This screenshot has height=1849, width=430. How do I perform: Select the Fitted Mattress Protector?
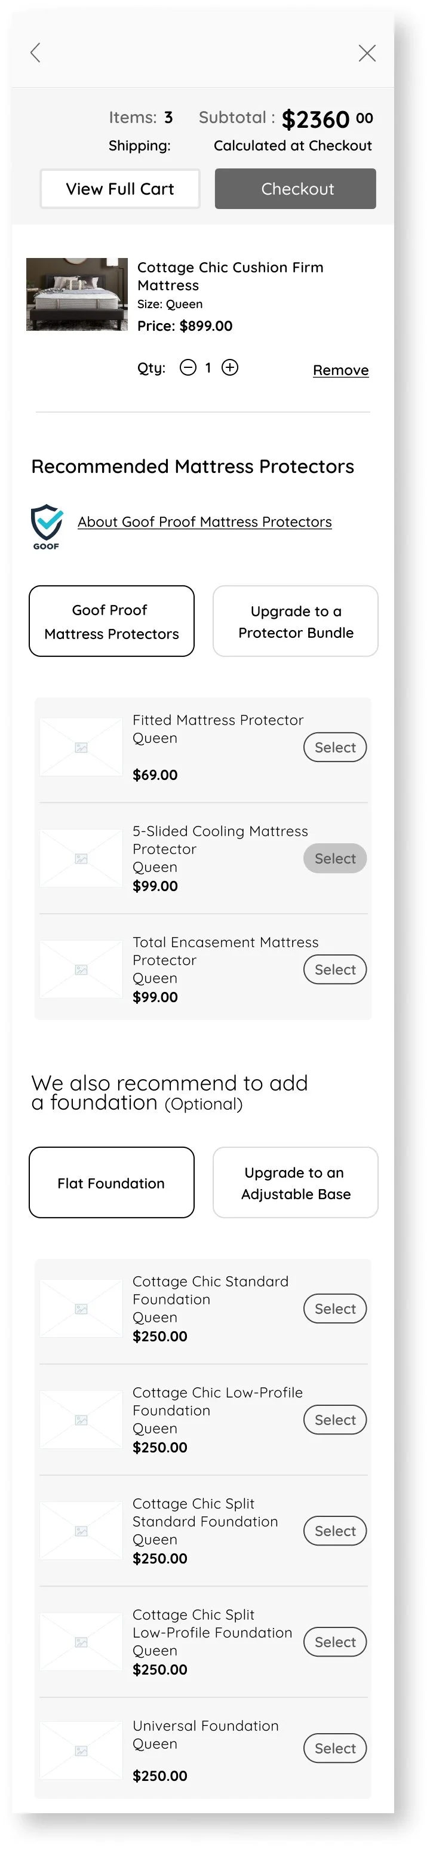(x=334, y=747)
